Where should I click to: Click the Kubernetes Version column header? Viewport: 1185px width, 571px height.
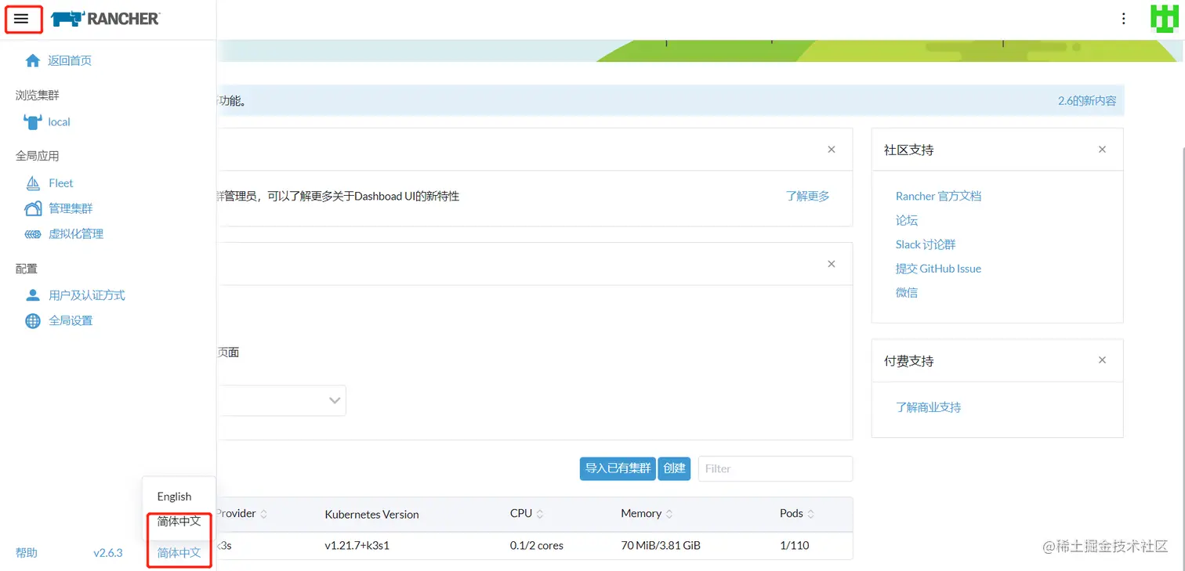[x=371, y=515]
